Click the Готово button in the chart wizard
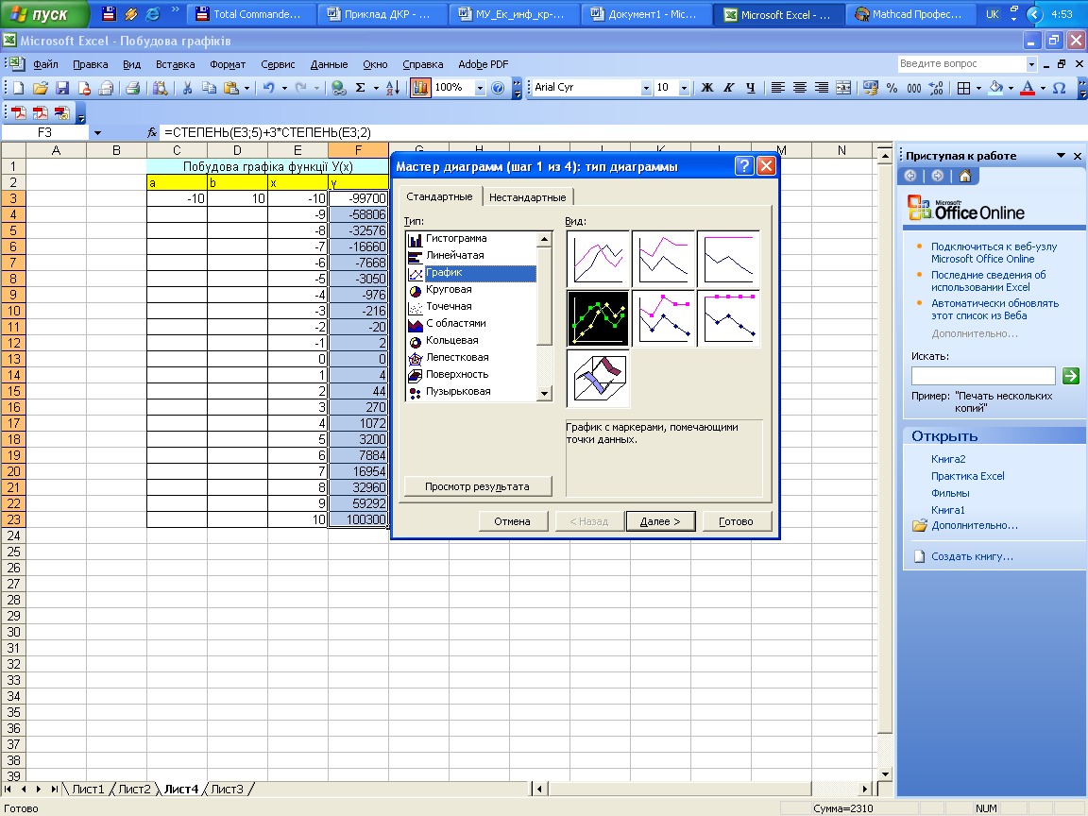The width and height of the screenshot is (1088, 816). [x=737, y=521]
